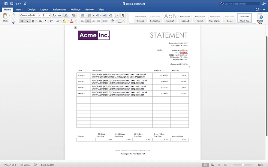This screenshot has height=167, width=268.
Task: Apply the Centered style
Action: [x=140, y=18]
